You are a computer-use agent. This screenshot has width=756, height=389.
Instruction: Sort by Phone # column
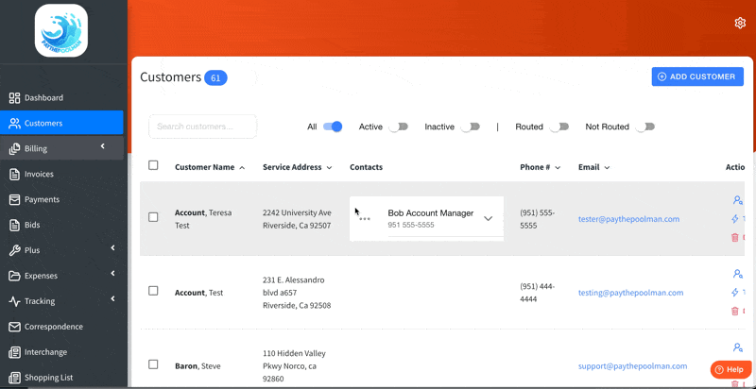point(540,167)
